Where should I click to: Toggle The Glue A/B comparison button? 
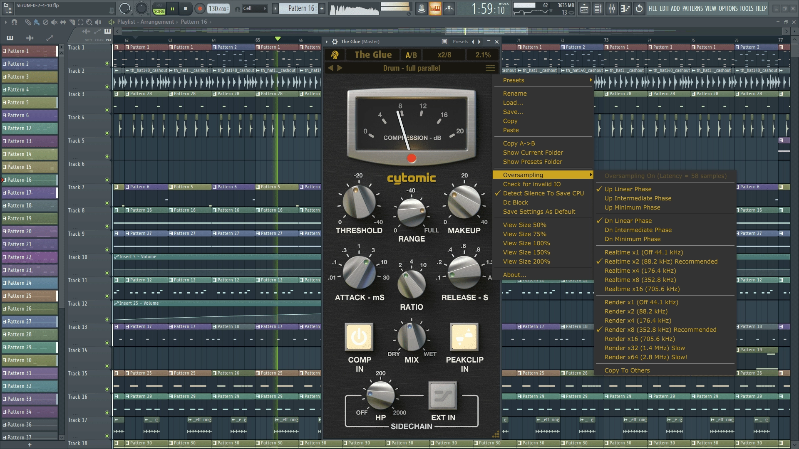(411, 55)
